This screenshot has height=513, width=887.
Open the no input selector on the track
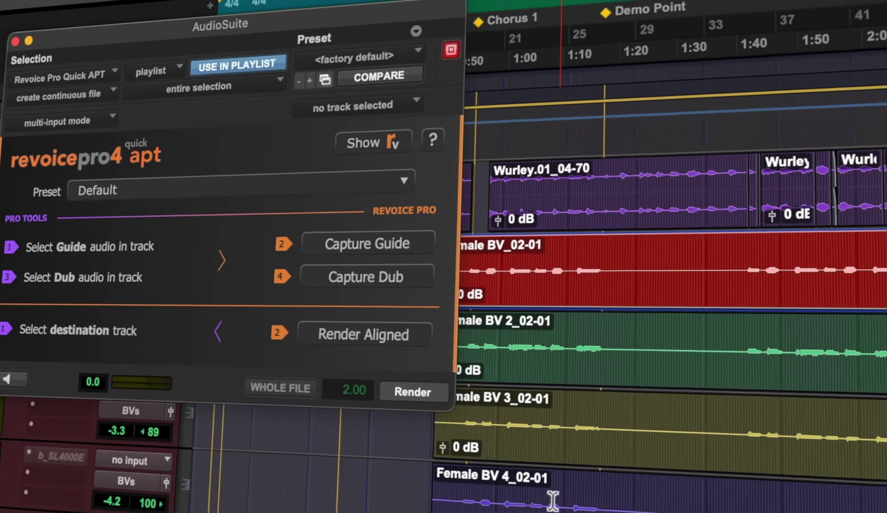(134, 460)
